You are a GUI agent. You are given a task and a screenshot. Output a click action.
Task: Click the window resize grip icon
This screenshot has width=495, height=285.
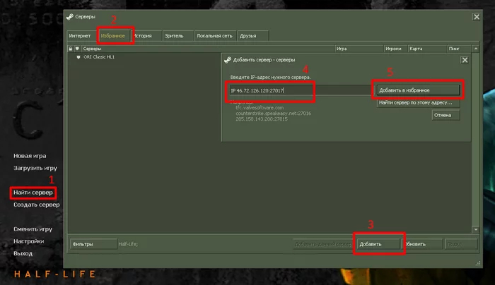click(478, 264)
